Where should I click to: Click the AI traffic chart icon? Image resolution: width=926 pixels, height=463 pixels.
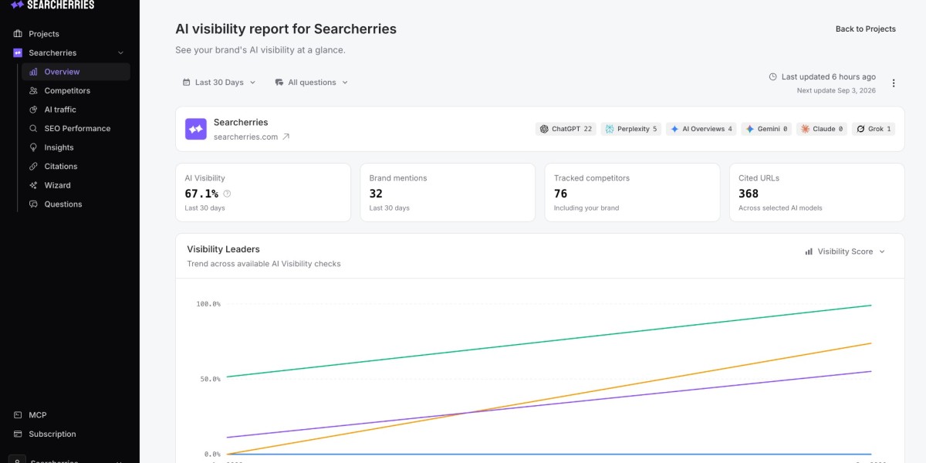[x=33, y=110]
